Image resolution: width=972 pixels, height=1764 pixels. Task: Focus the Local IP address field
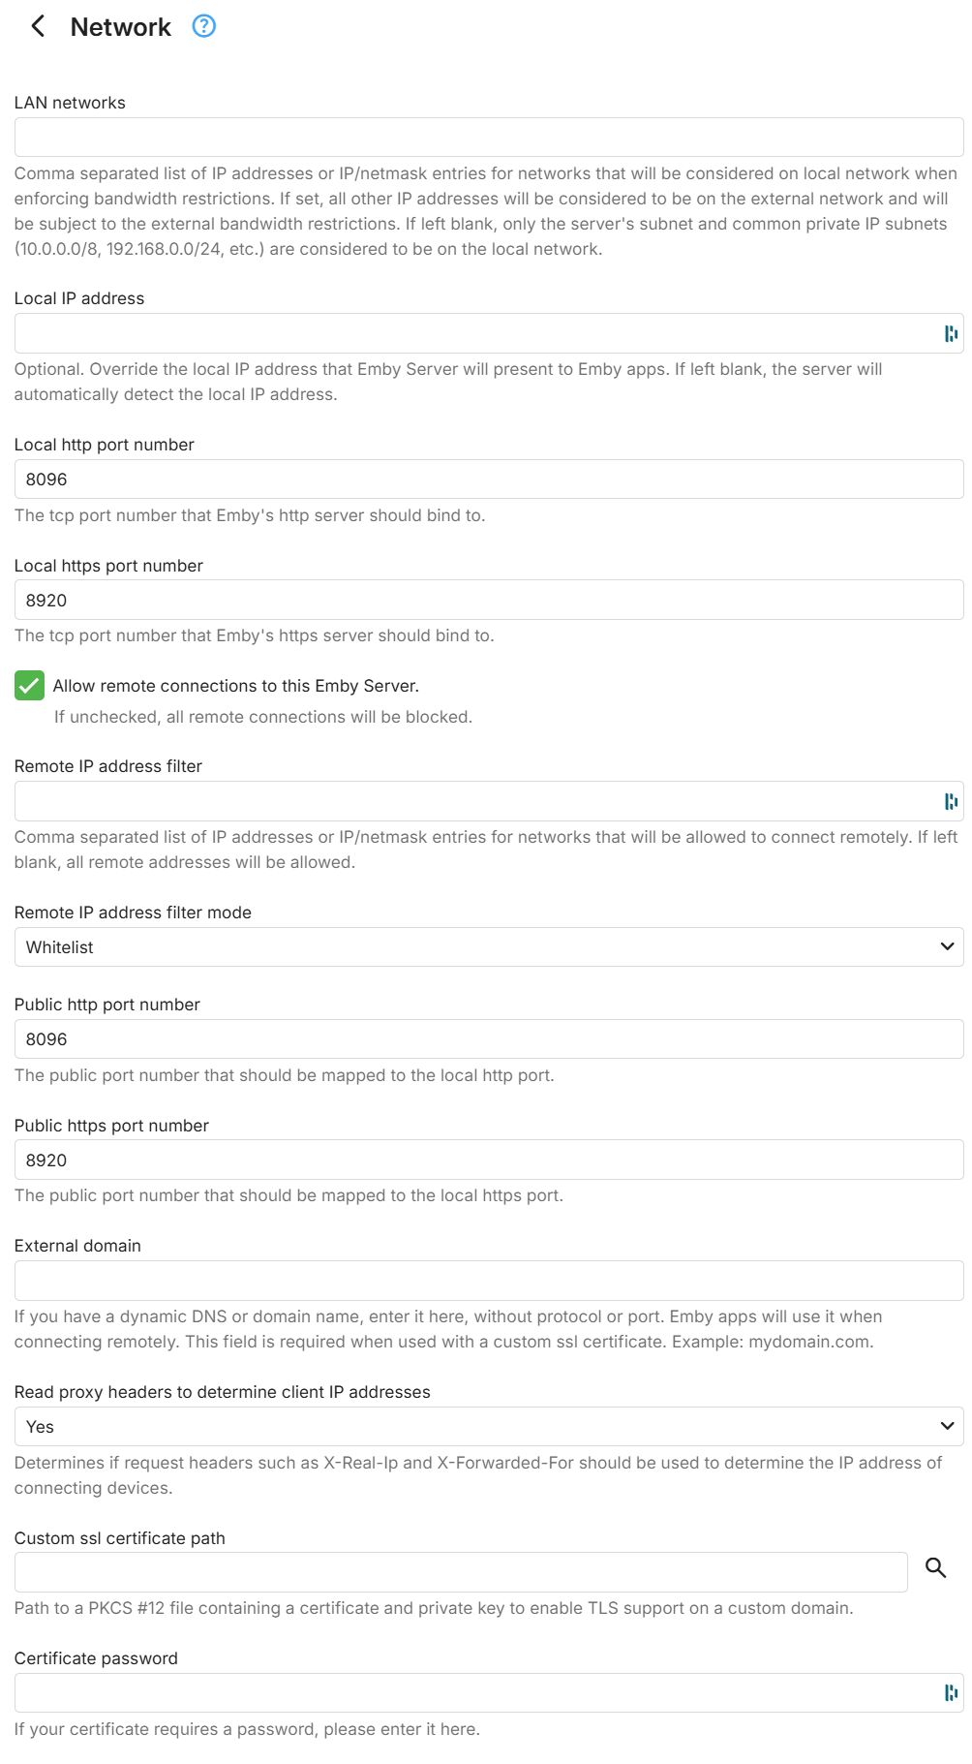pos(474,333)
